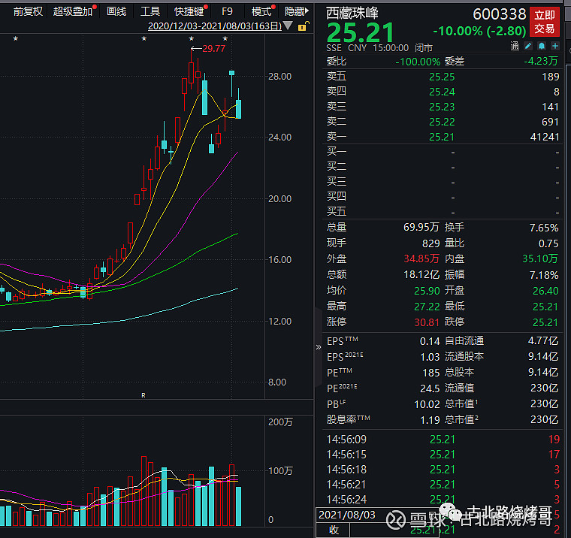This screenshot has width=571, height=538.
Task: Click the 买五 bid row label
Action: point(336,211)
